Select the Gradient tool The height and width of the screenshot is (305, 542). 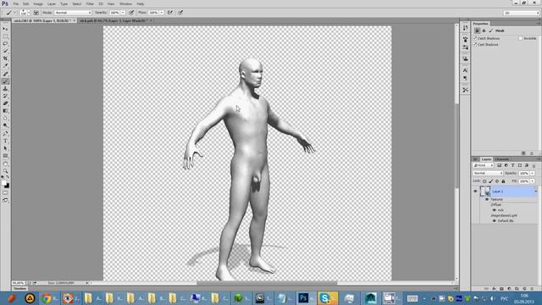[5, 111]
